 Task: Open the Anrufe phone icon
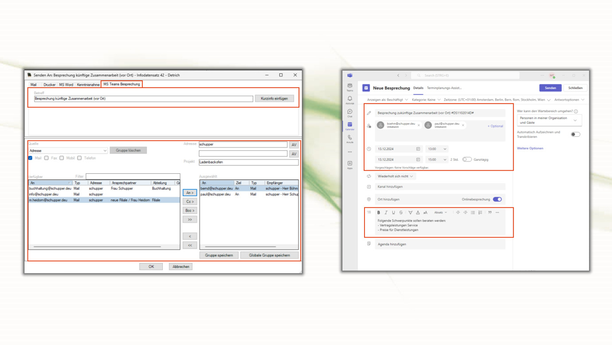[x=350, y=138]
